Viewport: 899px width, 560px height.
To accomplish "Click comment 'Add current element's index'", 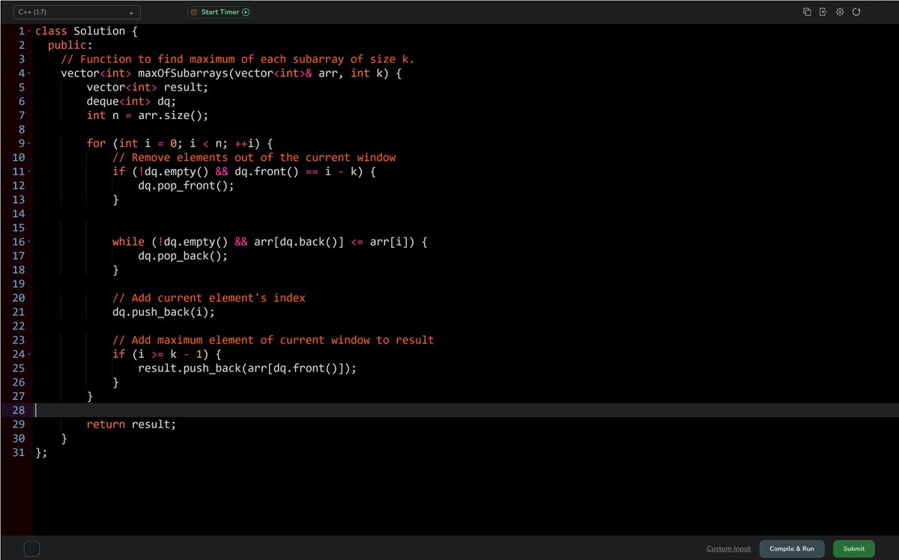I will point(209,298).
